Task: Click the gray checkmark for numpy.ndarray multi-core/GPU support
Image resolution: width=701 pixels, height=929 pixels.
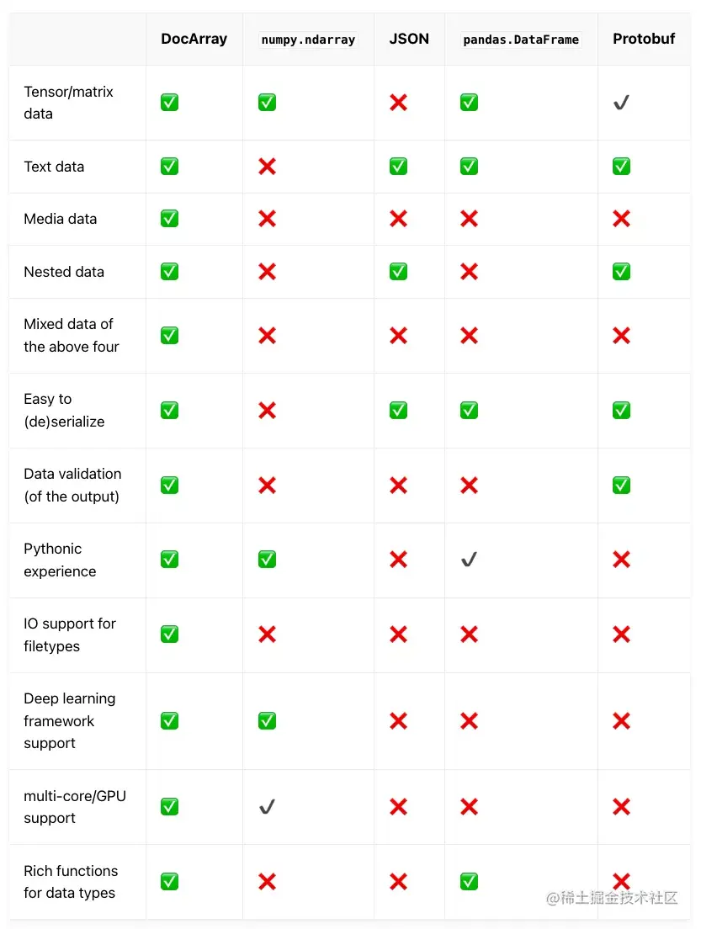Action: pyautogui.click(x=267, y=807)
